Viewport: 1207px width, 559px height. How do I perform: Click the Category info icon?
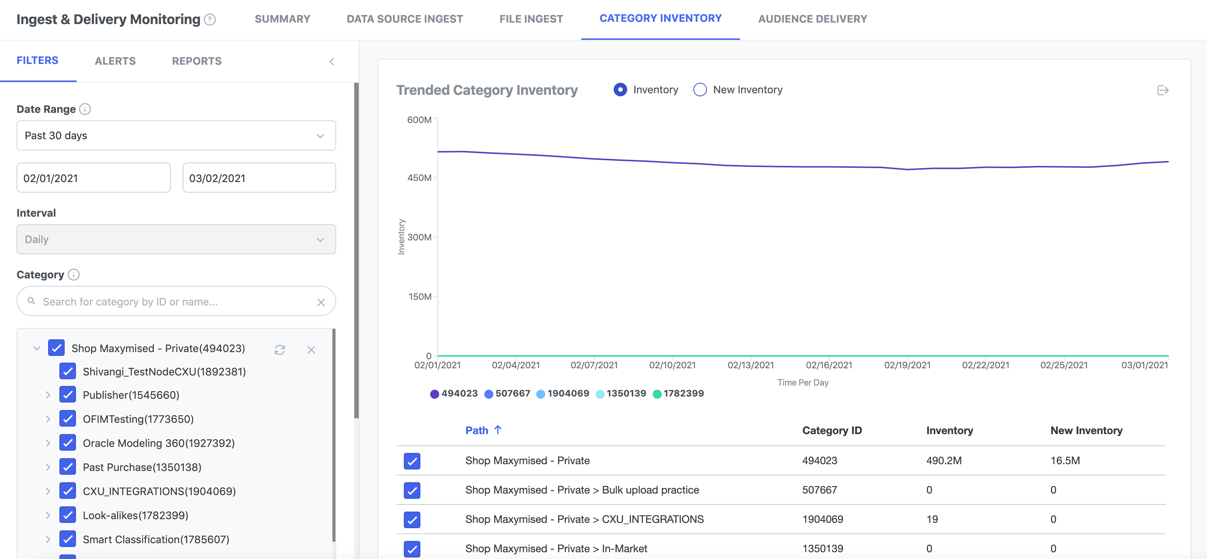(74, 275)
